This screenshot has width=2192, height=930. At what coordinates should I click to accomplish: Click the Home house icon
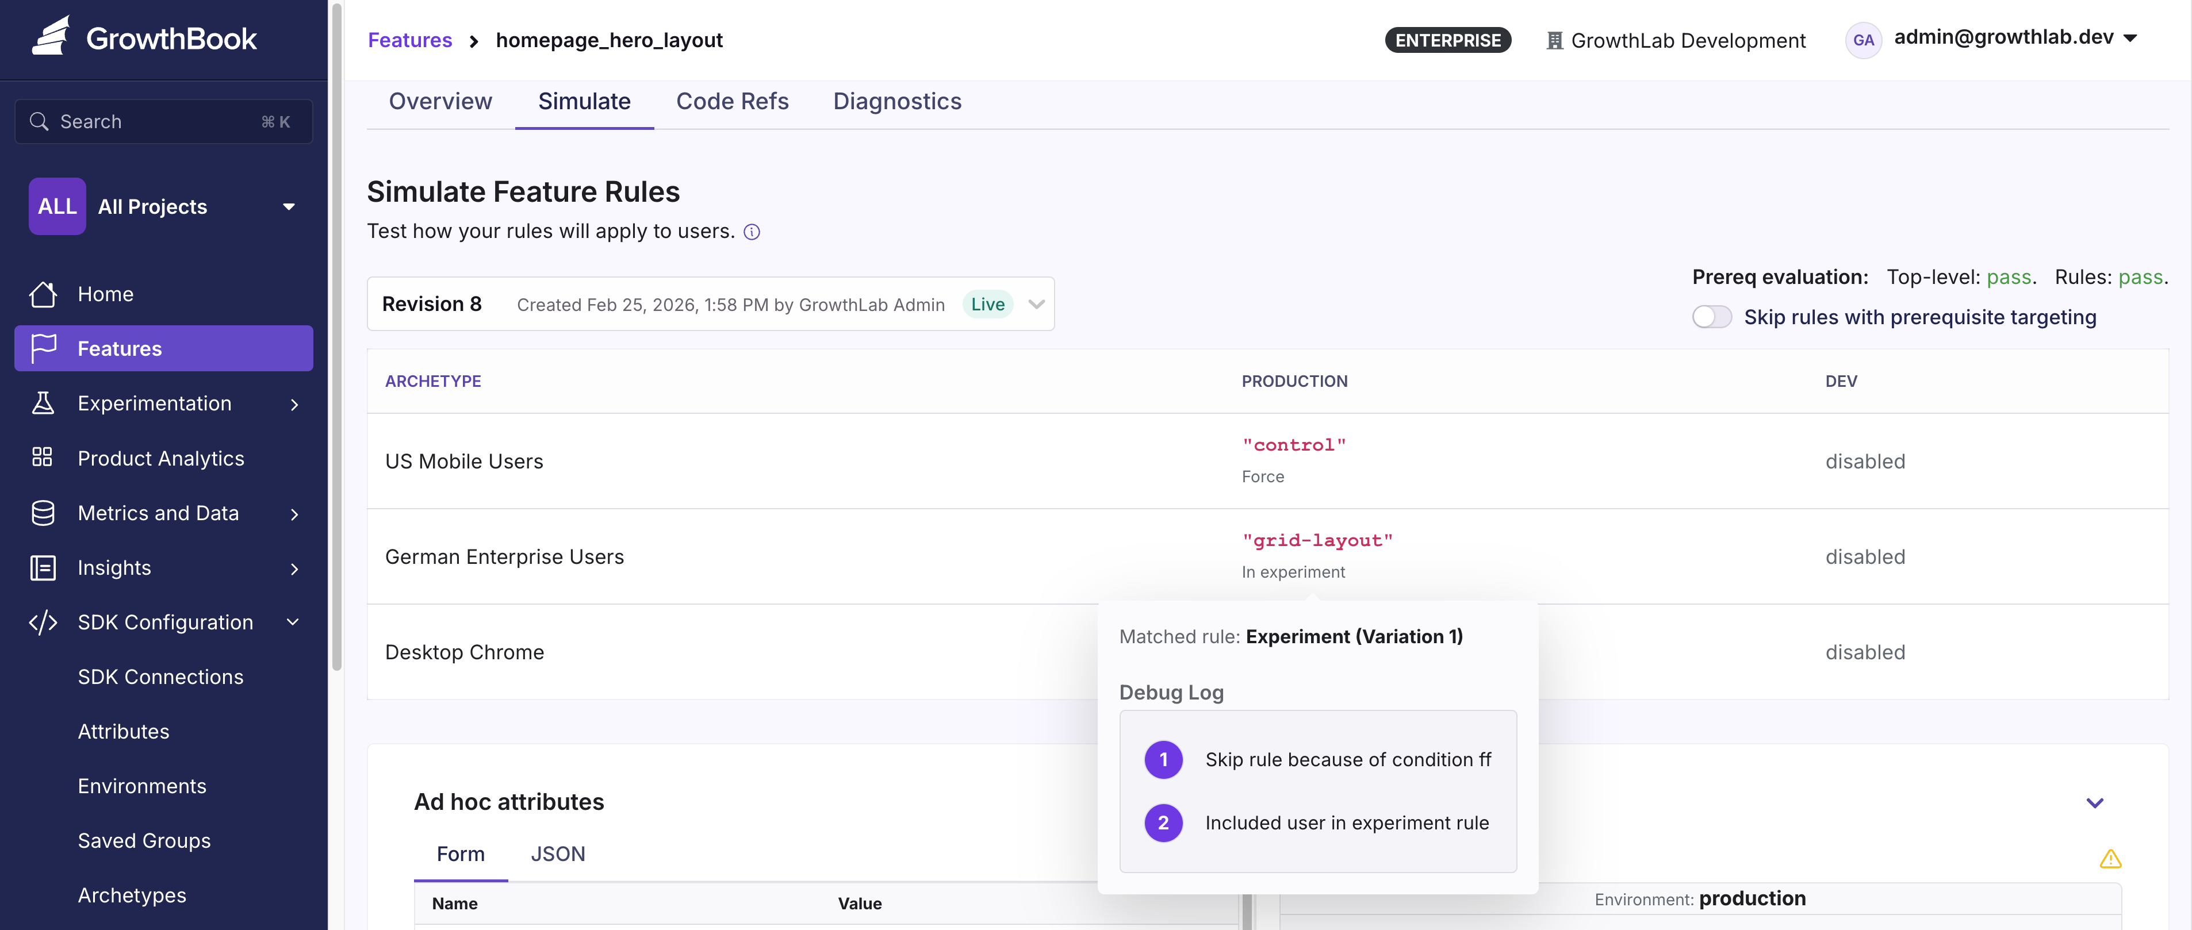[43, 294]
